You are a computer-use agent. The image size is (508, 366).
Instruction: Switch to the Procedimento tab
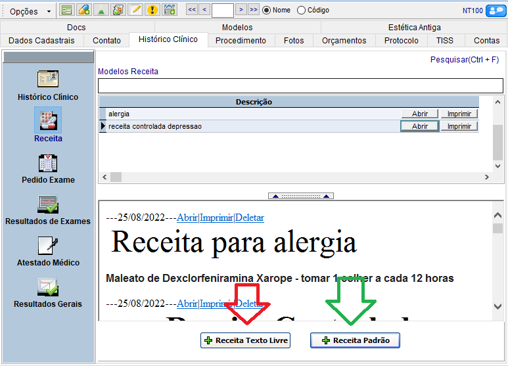pyautogui.click(x=241, y=40)
